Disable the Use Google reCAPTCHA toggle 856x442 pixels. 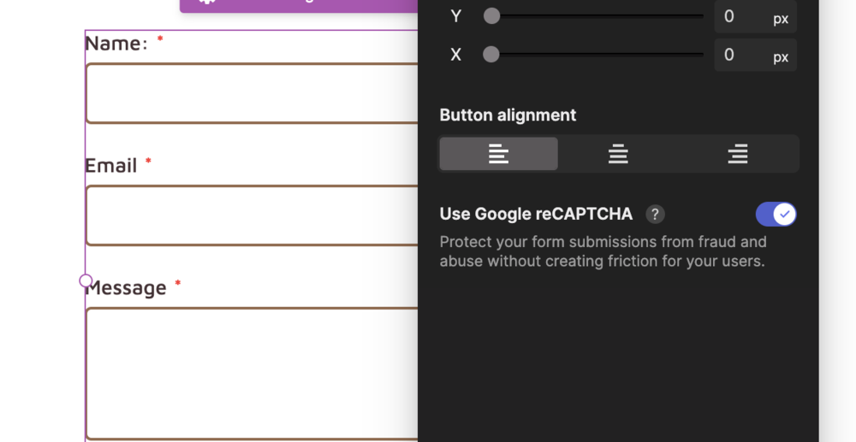(776, 215)
